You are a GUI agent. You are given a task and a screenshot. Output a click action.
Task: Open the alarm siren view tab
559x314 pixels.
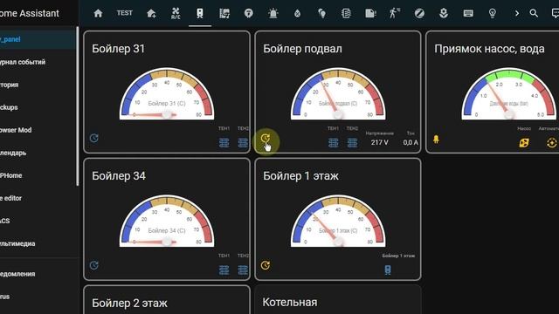click(273, 14)
